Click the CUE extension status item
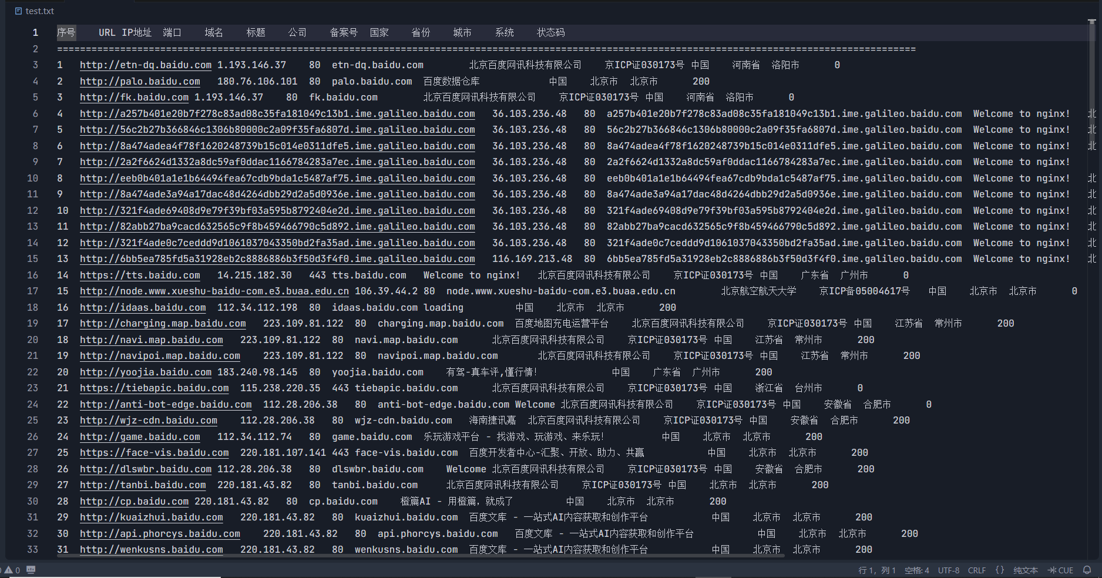Viewport: 1102px width, 578px height. point(1061,570)
